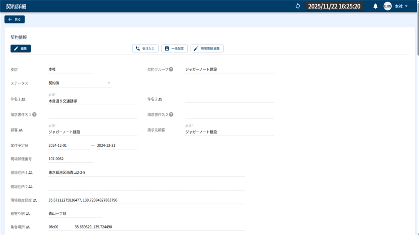Click the empty 件名2 field

[x=230, y=99]
